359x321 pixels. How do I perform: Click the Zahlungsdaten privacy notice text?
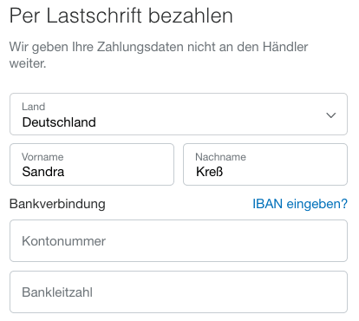point(159,55)
